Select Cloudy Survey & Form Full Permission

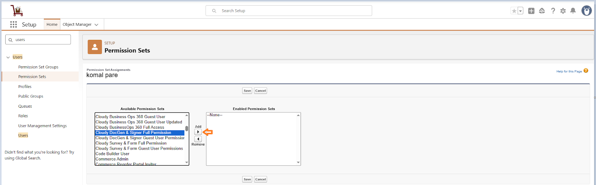point(131,143)
